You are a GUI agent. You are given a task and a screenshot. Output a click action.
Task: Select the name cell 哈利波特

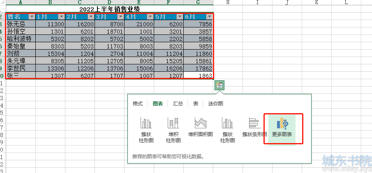tap(21, 39)
